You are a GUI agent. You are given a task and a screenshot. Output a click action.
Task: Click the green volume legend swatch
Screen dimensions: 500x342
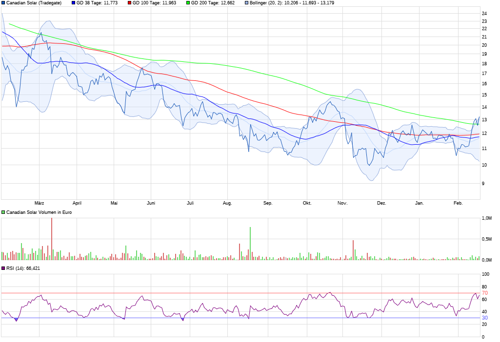point(3,212)
